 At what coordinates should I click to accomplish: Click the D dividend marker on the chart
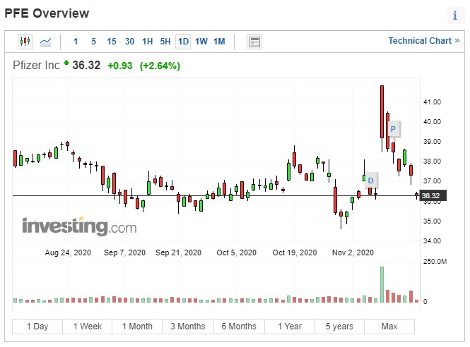(x=370, y=181)
